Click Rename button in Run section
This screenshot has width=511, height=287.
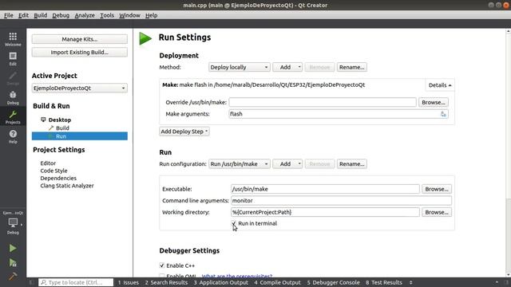tap(351, 163)
